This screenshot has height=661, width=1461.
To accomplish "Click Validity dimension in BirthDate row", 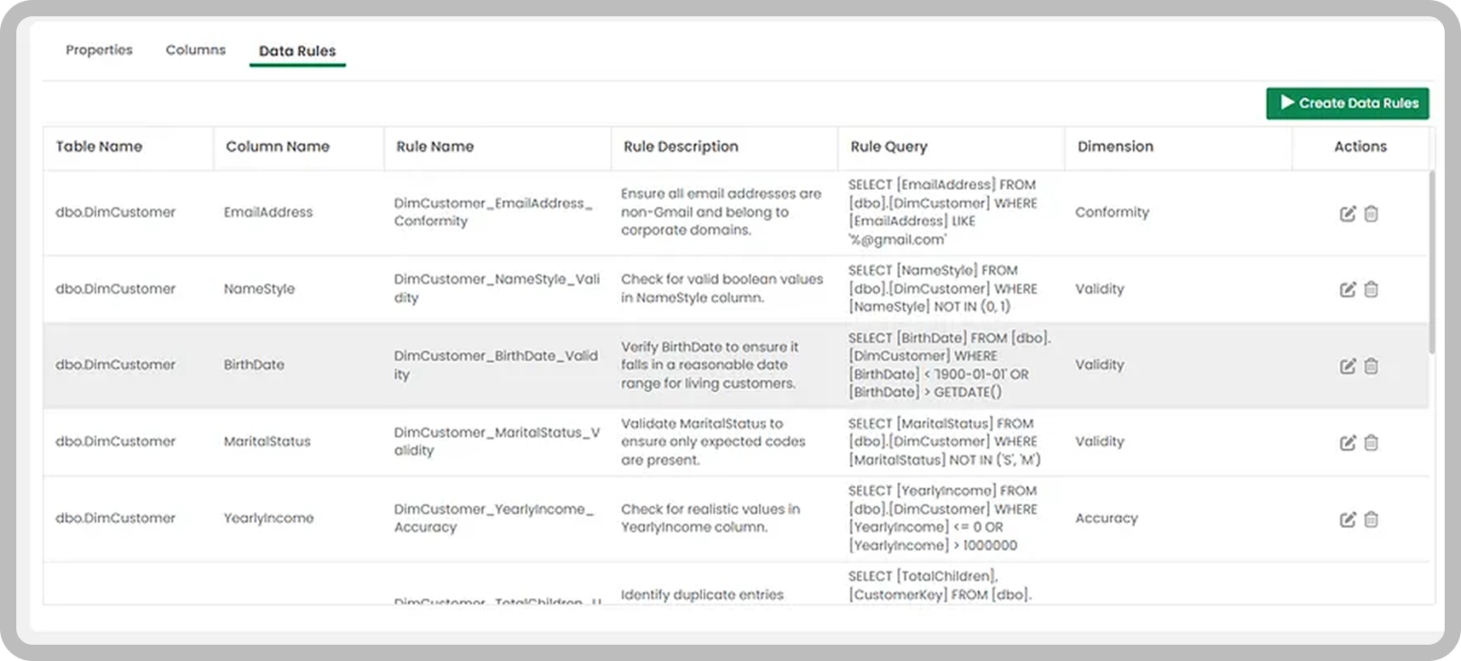I will 1100,365.
